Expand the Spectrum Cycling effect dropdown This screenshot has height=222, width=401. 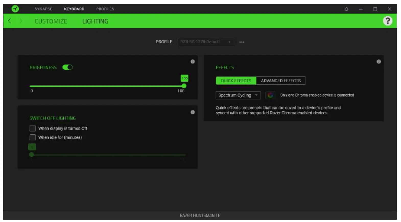238,95
